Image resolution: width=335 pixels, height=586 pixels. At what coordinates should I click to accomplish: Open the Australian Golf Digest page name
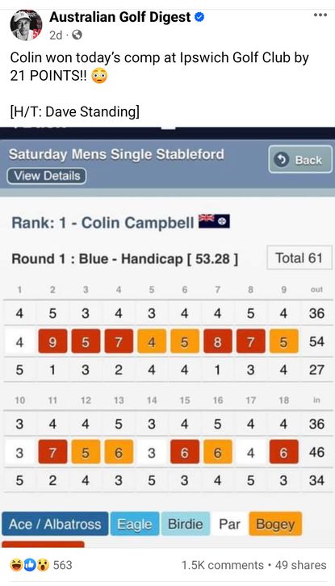120,17
